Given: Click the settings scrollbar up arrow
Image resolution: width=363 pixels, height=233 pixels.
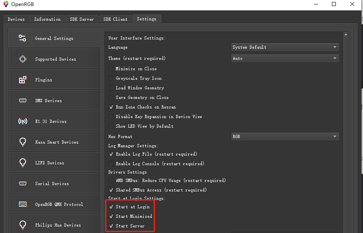Looking at the screenshot, I should pos(346,34).
